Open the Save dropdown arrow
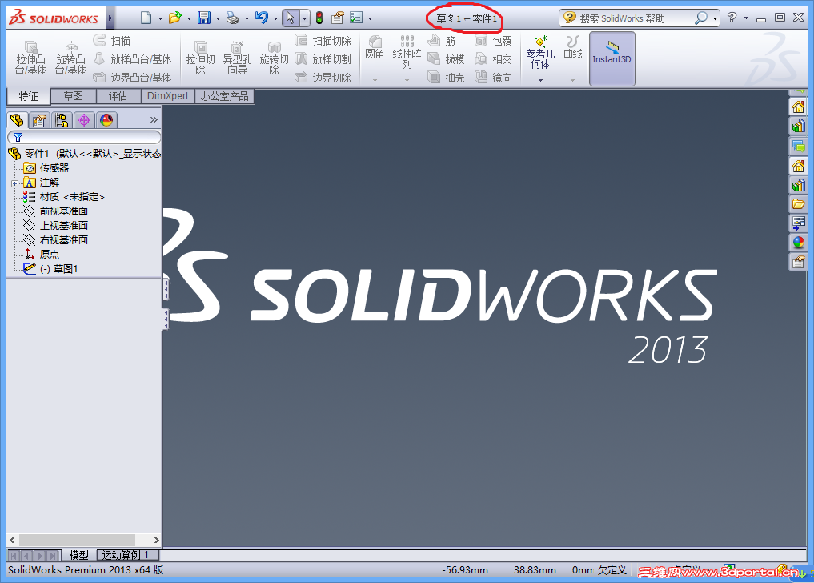Viewport: 814px width, 583px height. [218, 18]
